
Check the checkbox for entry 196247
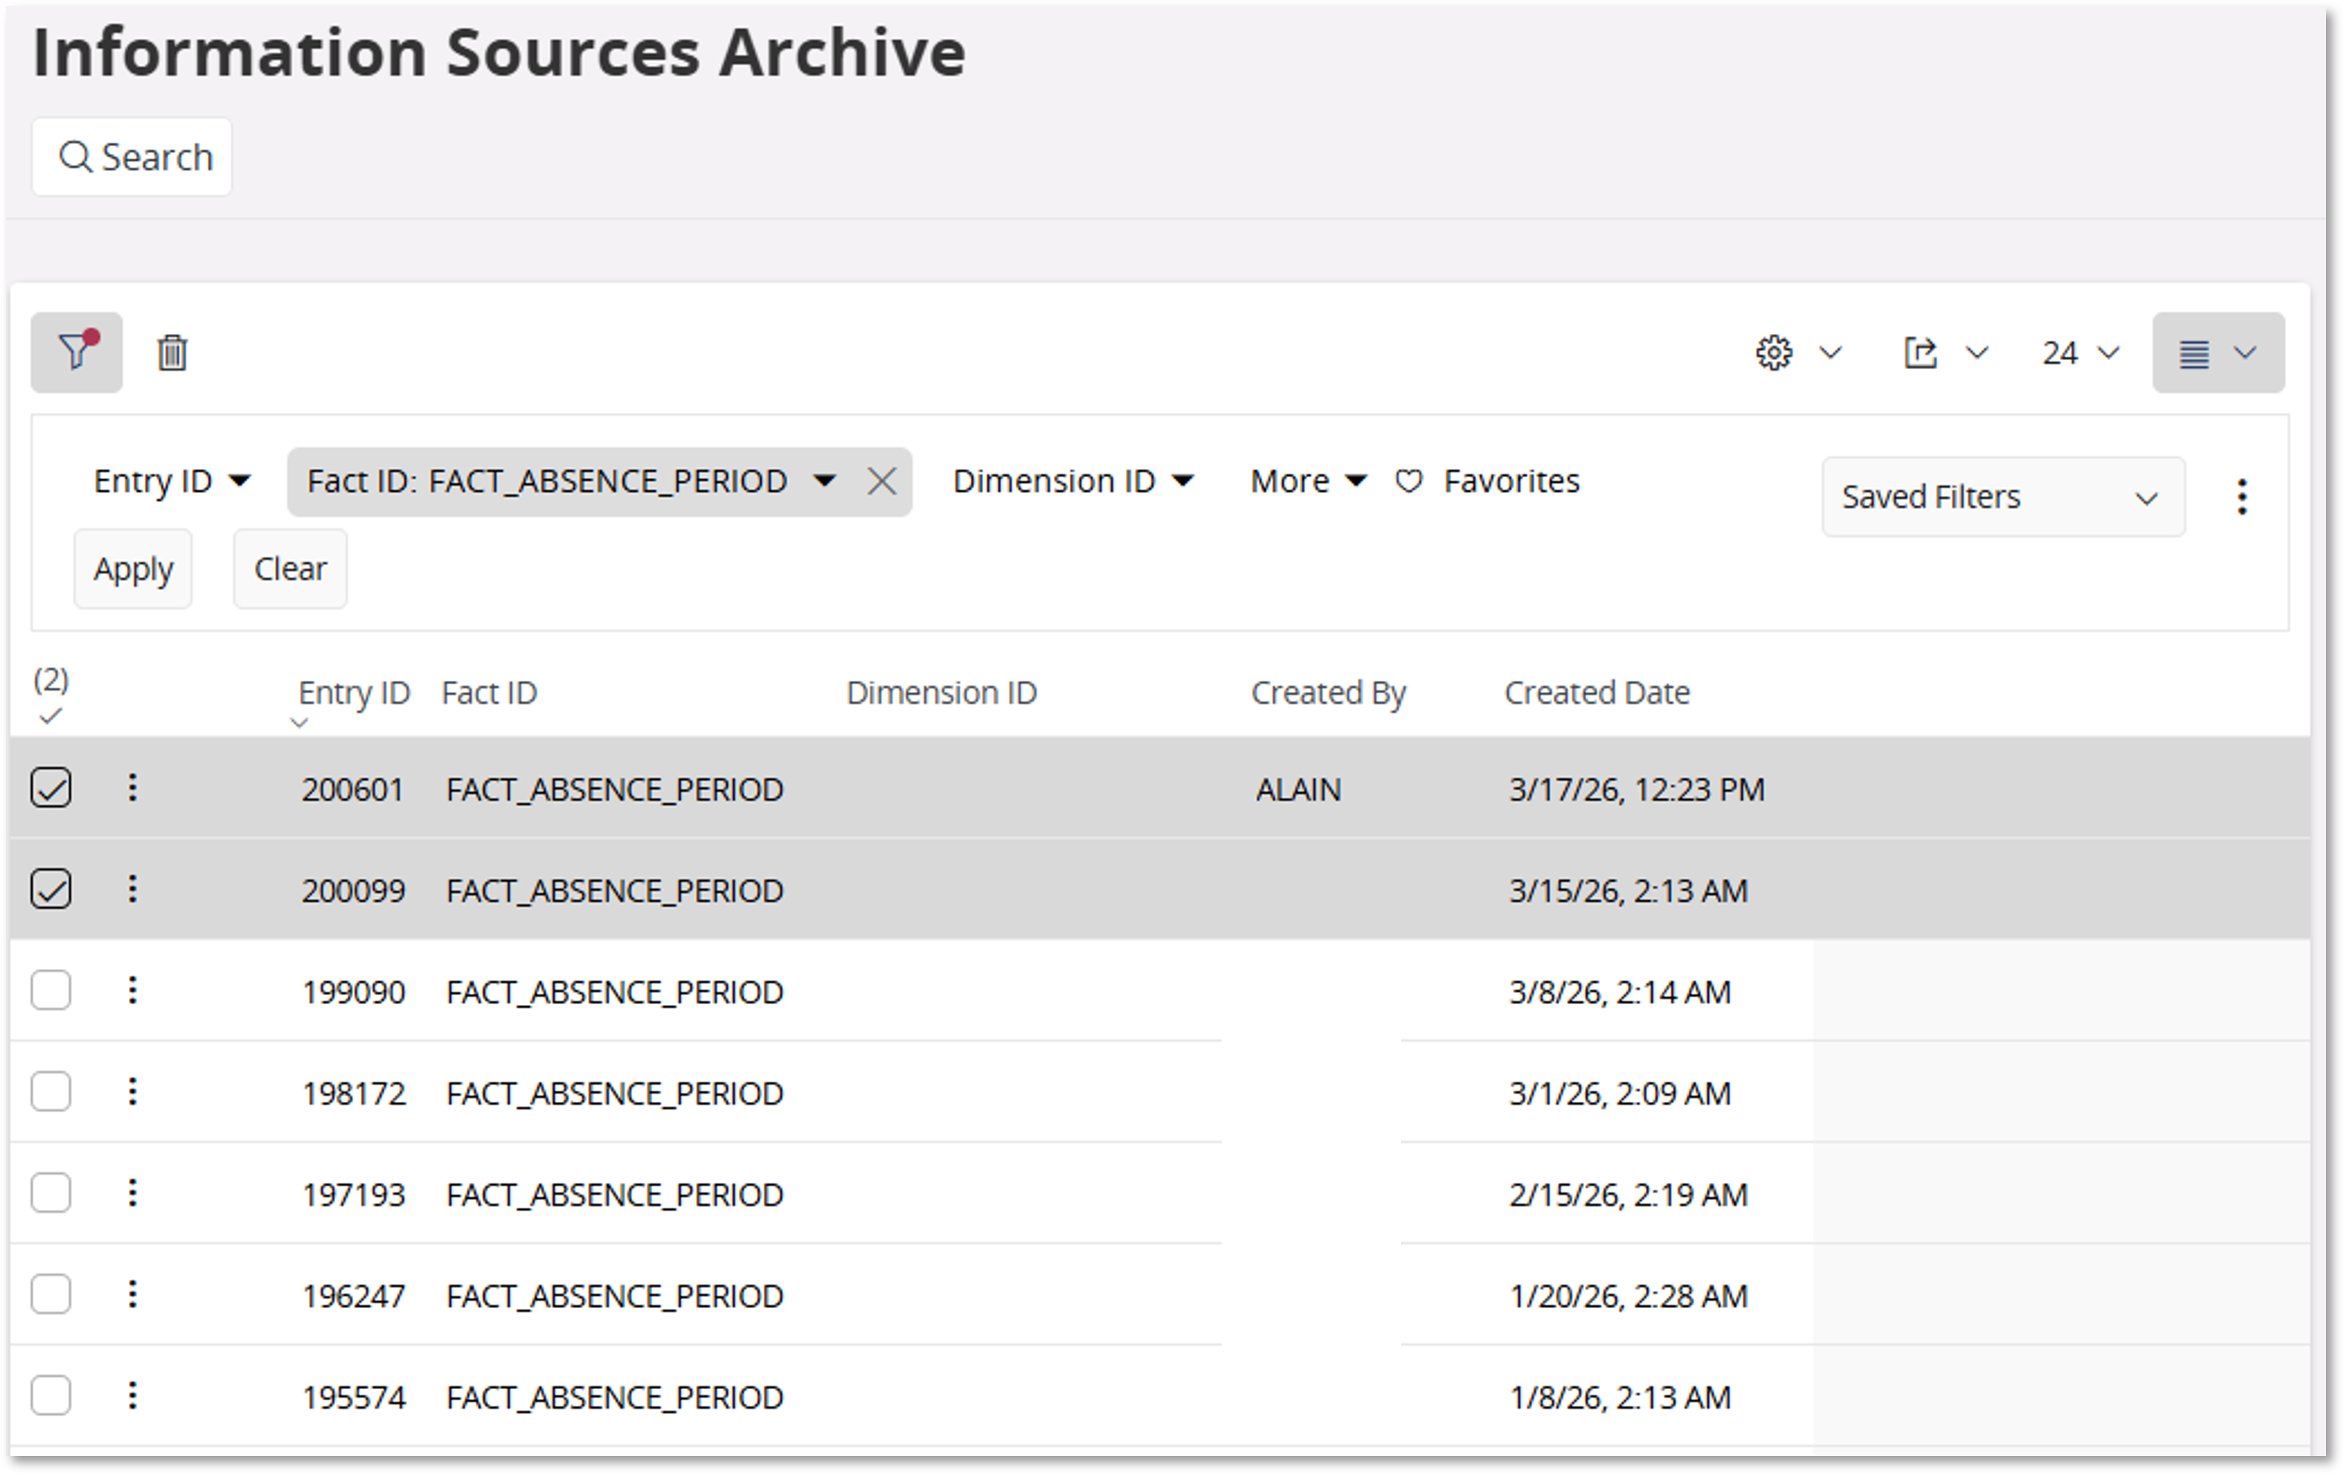(x=50, y=1294)
